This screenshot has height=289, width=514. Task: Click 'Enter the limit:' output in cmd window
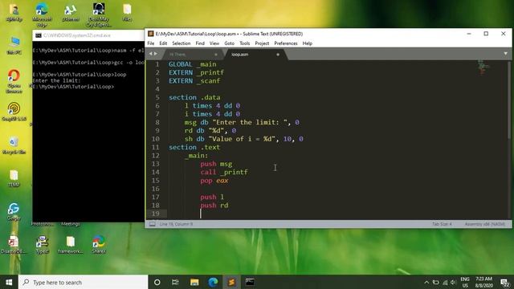click(x=56, y=80)
